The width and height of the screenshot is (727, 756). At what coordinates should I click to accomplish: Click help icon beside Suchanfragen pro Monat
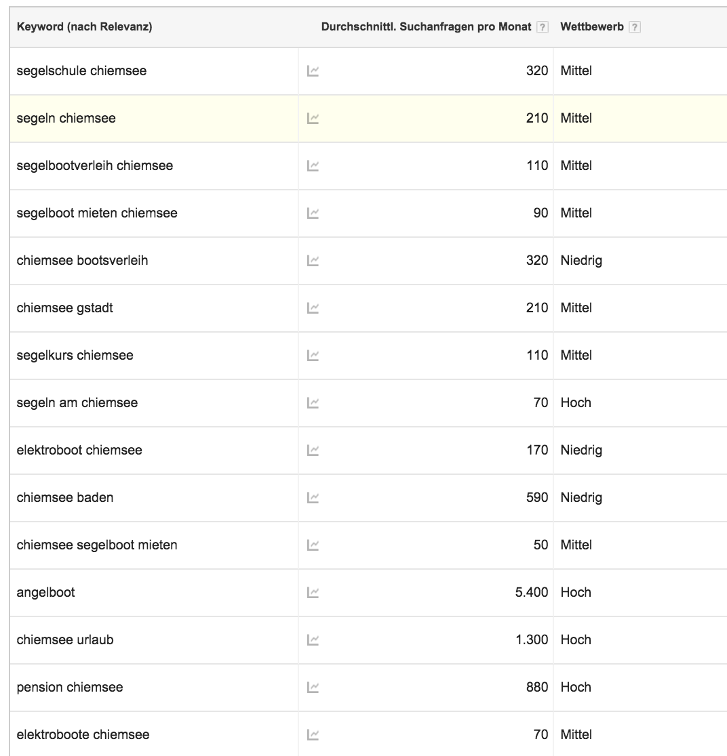pos(542,28)
